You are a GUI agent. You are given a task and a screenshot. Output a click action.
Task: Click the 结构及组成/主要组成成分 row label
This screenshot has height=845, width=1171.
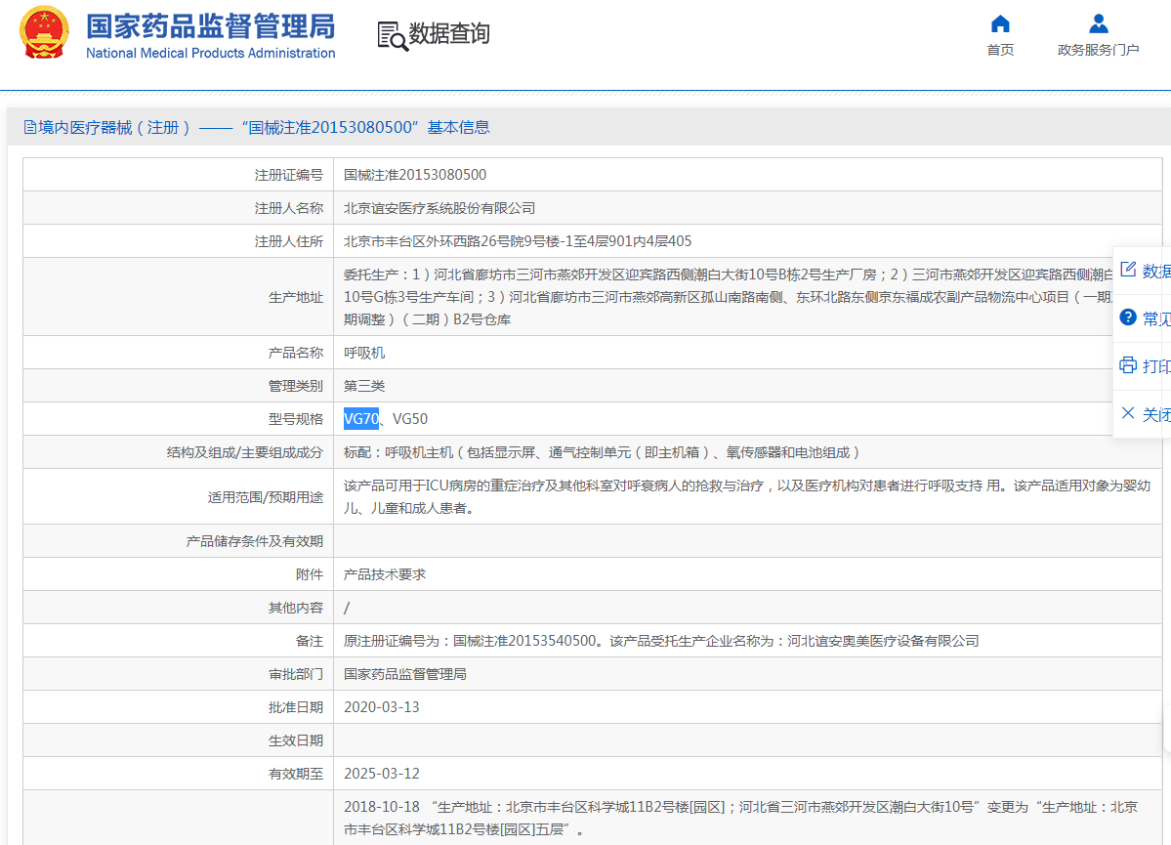point(245,452)
